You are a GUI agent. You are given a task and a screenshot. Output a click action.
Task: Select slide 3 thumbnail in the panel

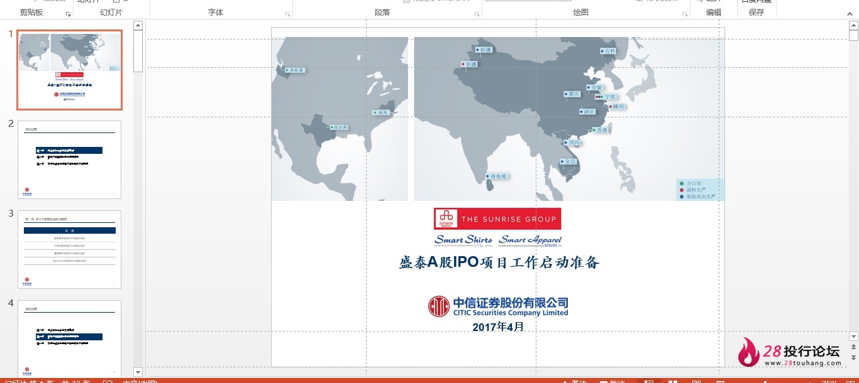[x=70, y=249]
